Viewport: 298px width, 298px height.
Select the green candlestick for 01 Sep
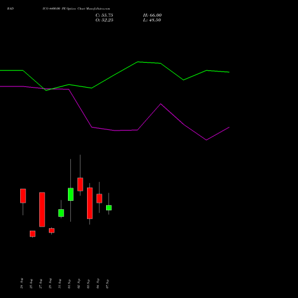pos(71,194)
